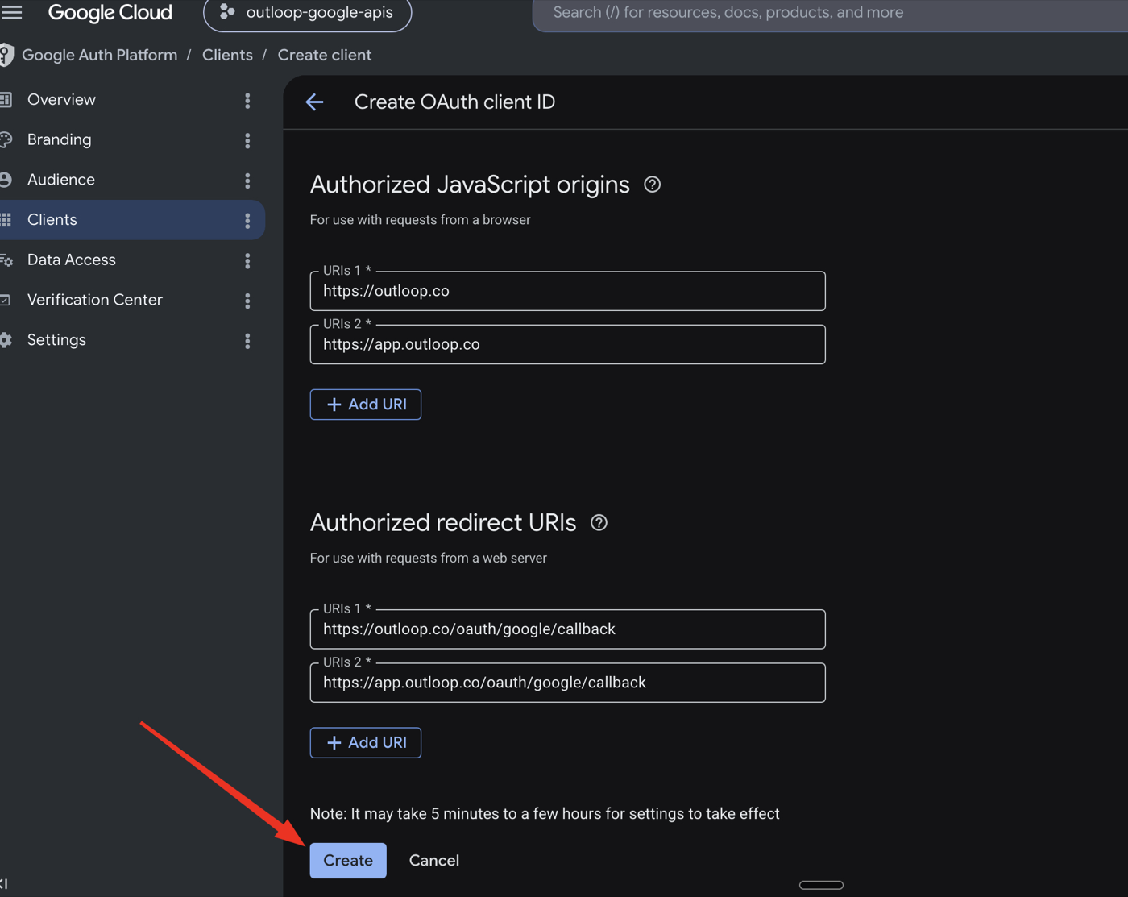Edit JavaScript origin https://app.outloop.co field

[567, 344]
